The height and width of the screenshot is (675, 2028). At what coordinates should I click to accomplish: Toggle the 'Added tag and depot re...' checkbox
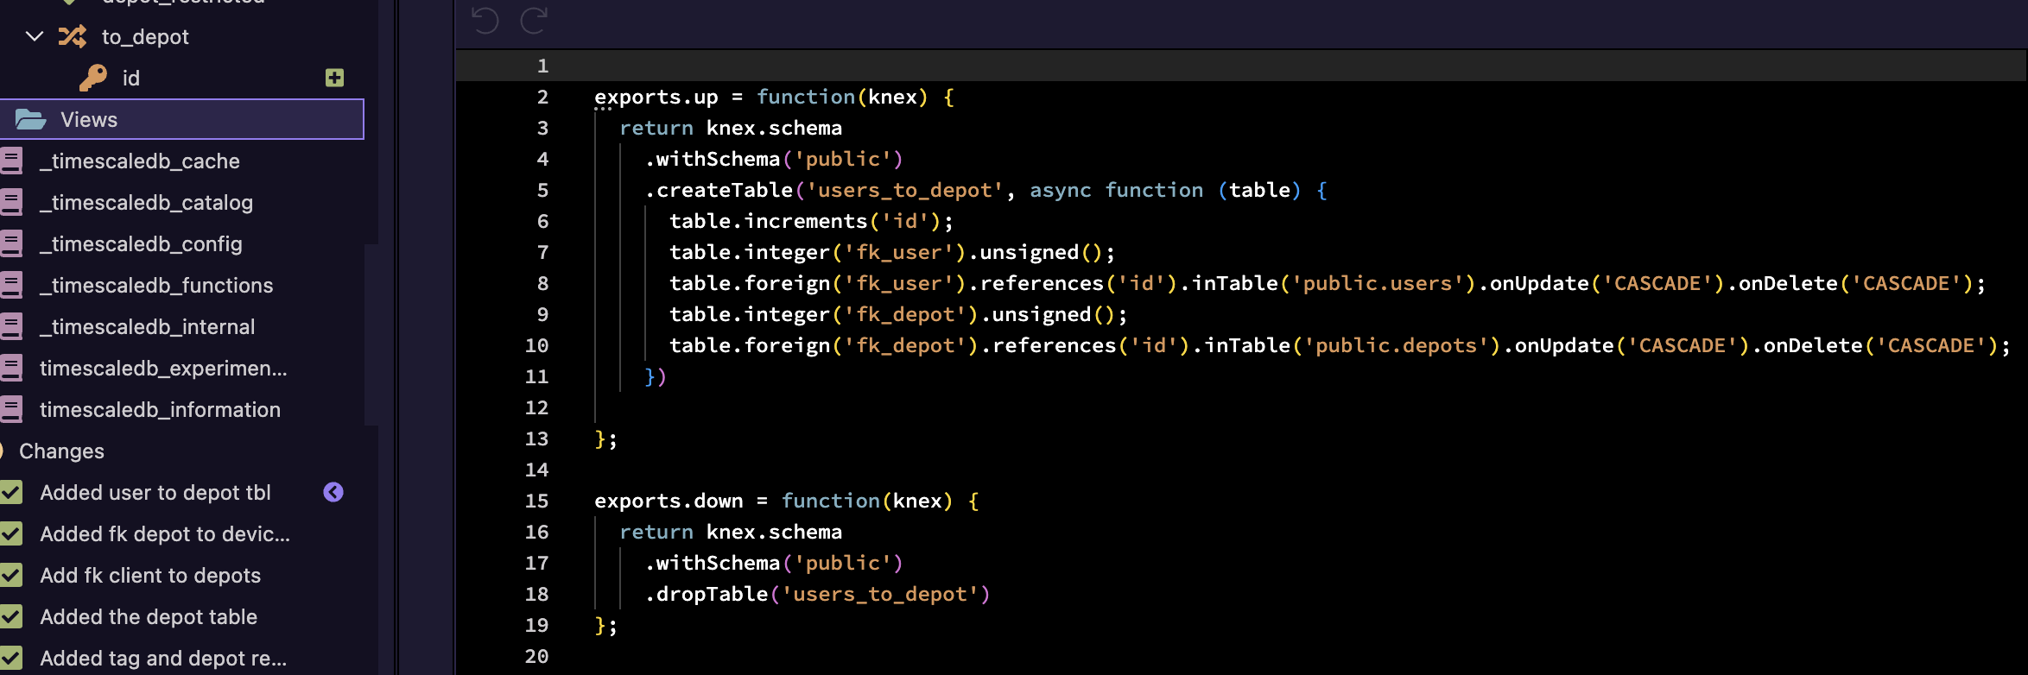coord(11,658)
